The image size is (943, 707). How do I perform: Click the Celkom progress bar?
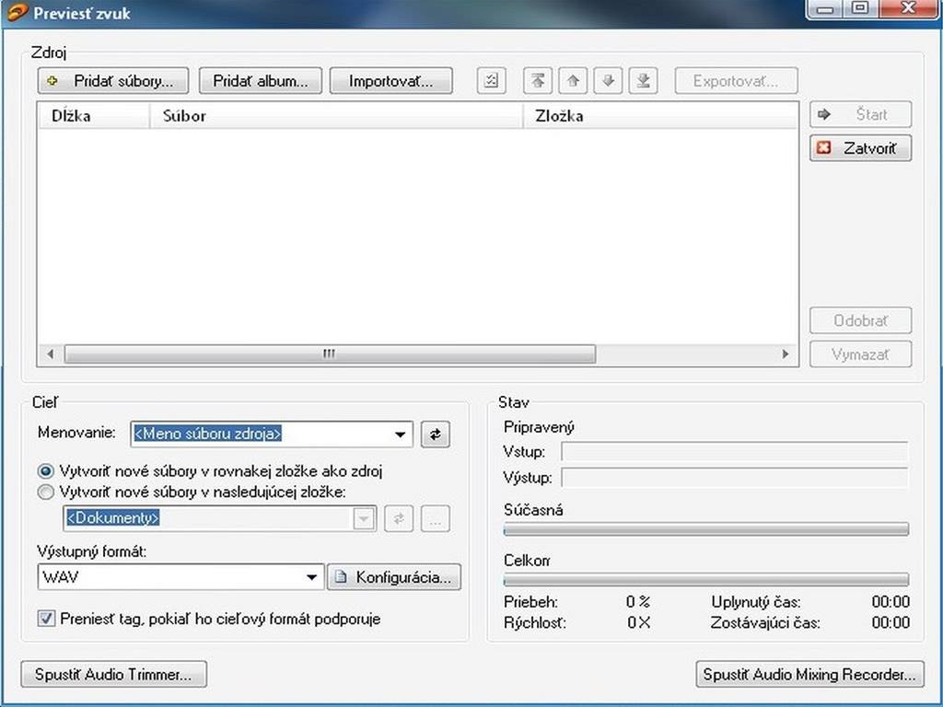coord(706,580)
